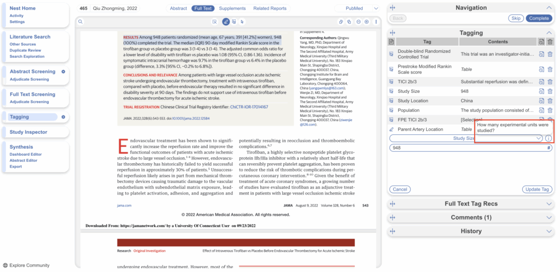Click the info icon beside Study Size dropdown
The height and width of the screenshot is (272, 560).
coord(548,138)
